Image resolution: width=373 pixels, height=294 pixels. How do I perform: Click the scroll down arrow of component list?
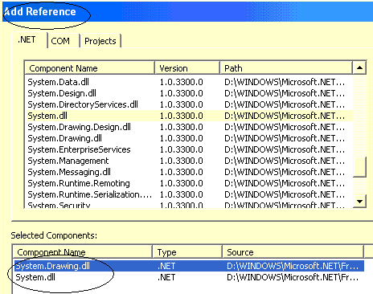[x=359, y=201]
